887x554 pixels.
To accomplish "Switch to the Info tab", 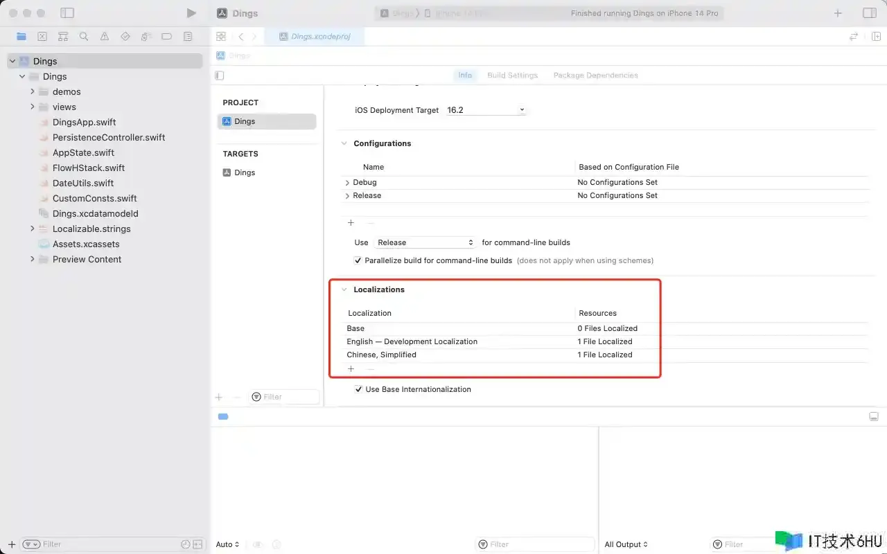I will click(465, 75).
